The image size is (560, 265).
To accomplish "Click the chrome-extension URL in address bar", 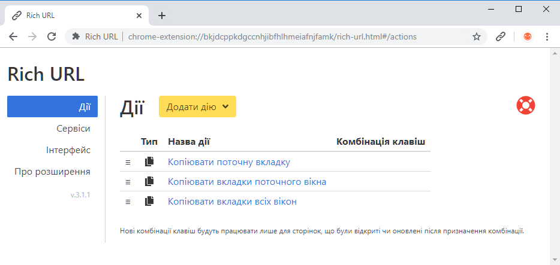I will click(x=272, y=36).
